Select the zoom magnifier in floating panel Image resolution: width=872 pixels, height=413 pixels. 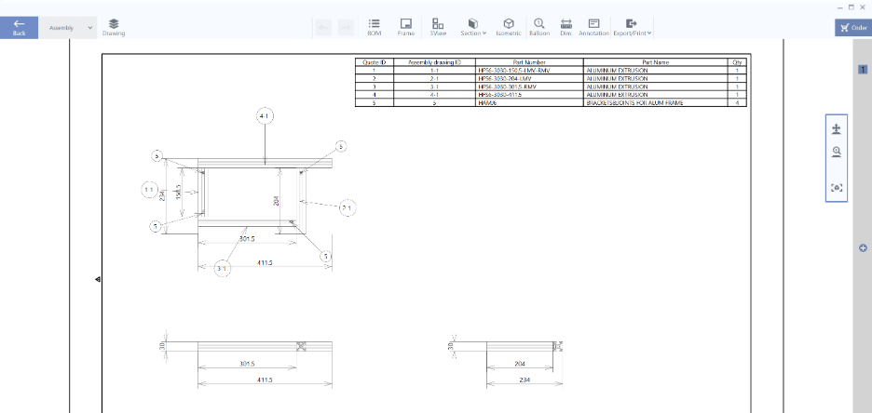[x=836, y=153]
